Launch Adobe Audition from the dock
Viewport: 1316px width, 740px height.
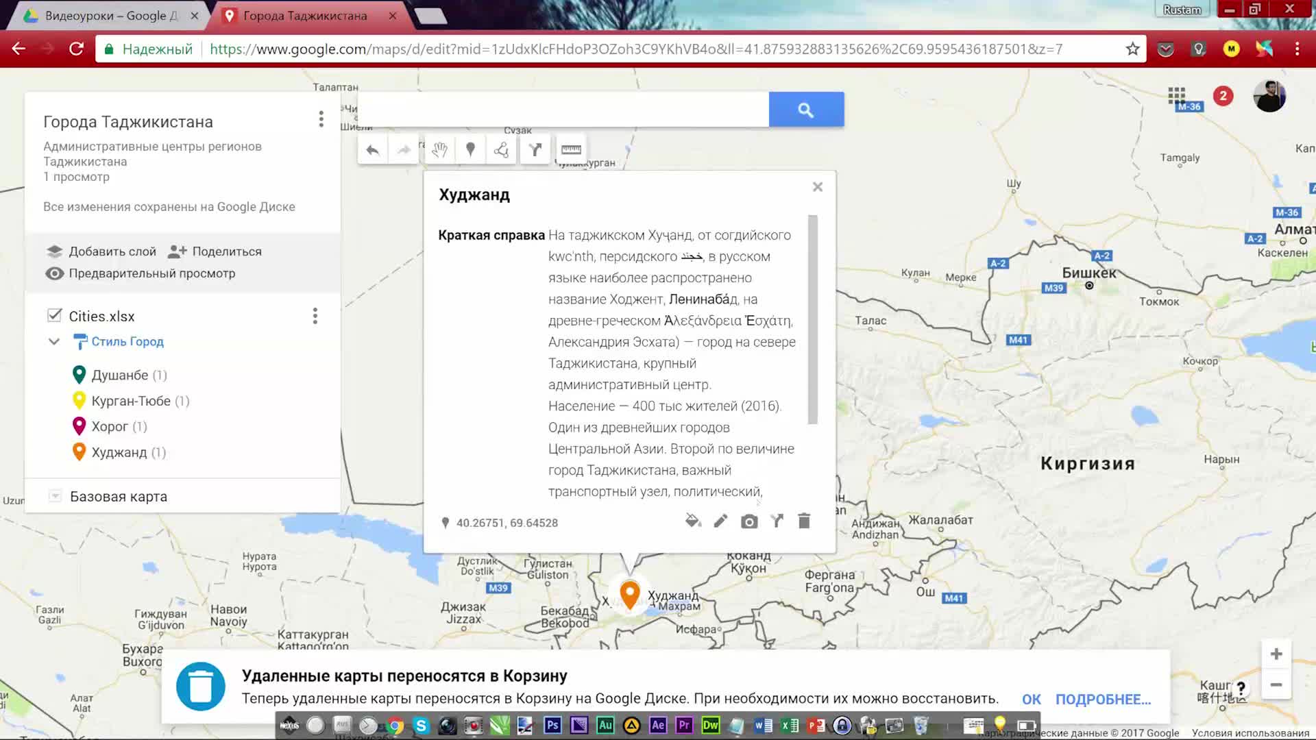pyautogui.click(x=605, y=725)
